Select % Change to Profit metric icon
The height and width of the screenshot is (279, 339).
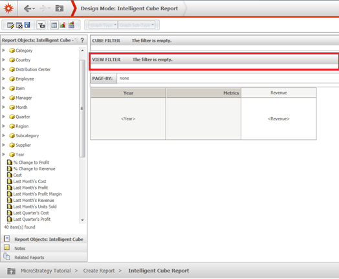pyautogui.click(x=10, y=162)
